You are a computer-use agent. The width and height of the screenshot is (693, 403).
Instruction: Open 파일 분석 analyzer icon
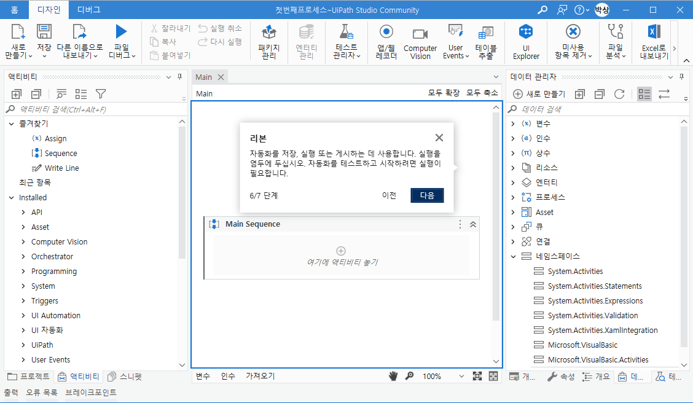pyautogui.click(x=616, y=31)
